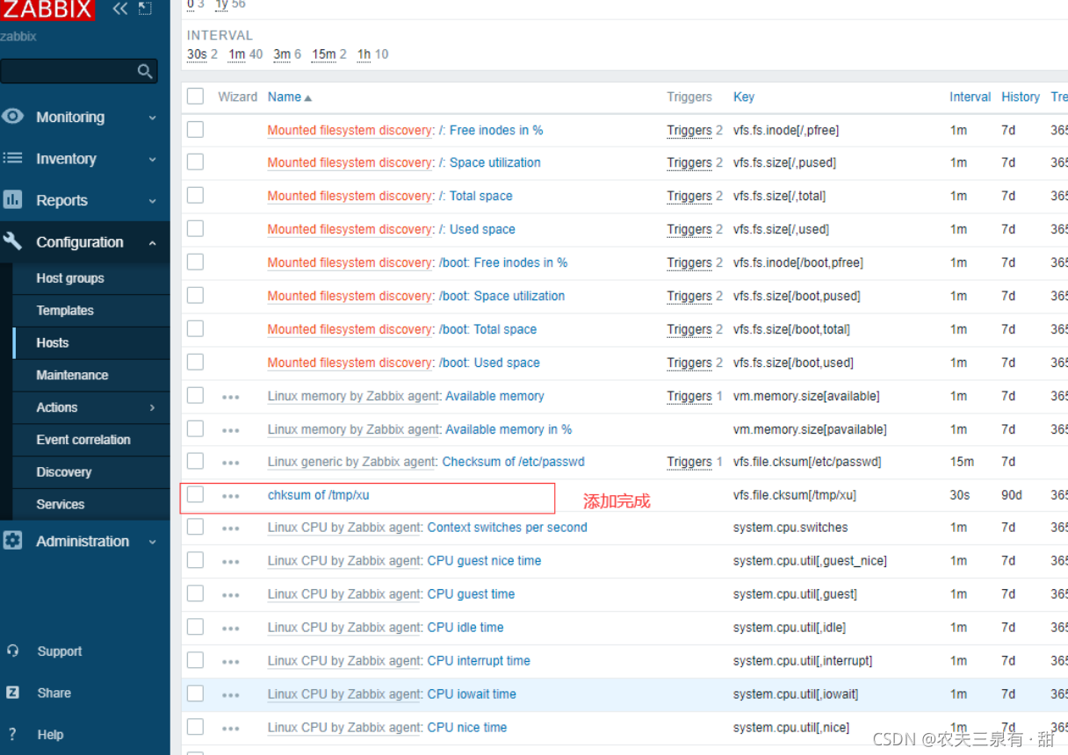This screenshot has width=1068, height=755.
Task: Sort items by History column
Action: [1021, 97]
